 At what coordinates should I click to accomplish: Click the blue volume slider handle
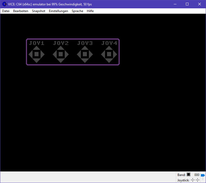pos(203,175)
